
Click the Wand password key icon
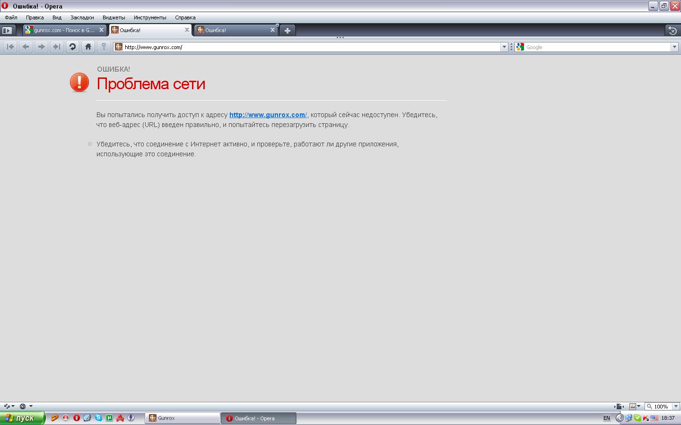point(104,47)
